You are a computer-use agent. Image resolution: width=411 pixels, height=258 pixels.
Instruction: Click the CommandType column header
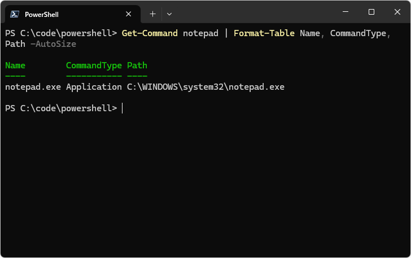coord(94,65)
